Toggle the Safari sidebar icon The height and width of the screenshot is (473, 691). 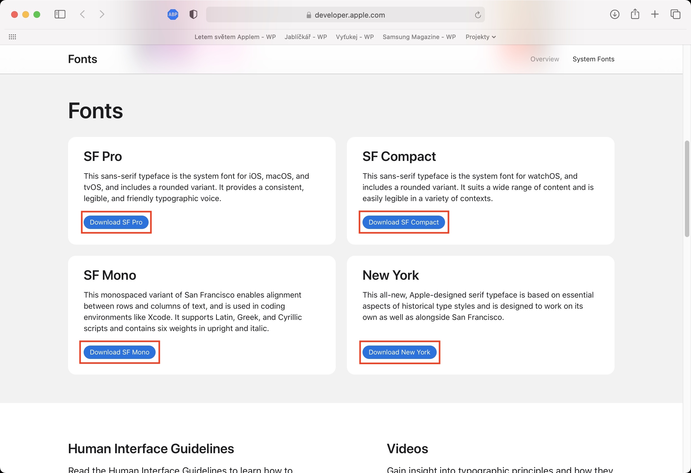[60, 14]
